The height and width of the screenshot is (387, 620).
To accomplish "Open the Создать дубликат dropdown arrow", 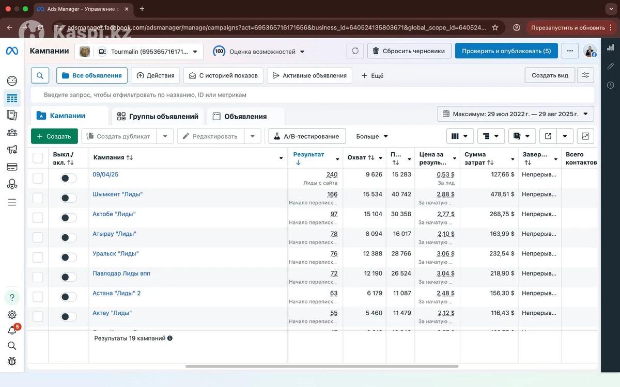I will 165,136.
